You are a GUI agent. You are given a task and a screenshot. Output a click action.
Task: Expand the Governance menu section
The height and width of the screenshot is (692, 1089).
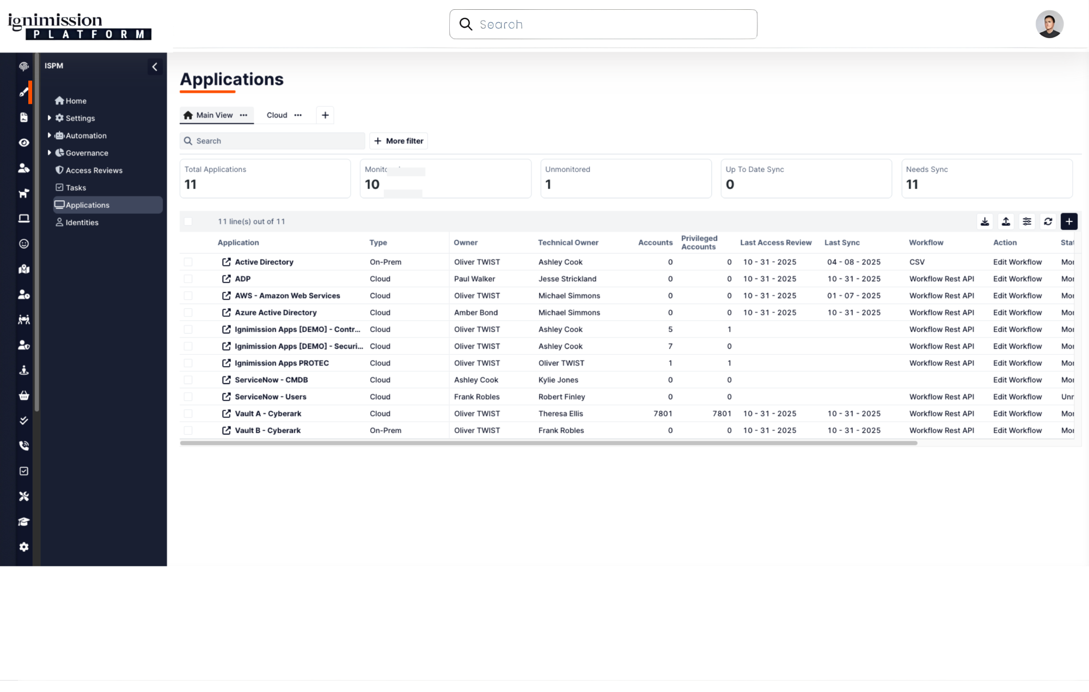50,153
